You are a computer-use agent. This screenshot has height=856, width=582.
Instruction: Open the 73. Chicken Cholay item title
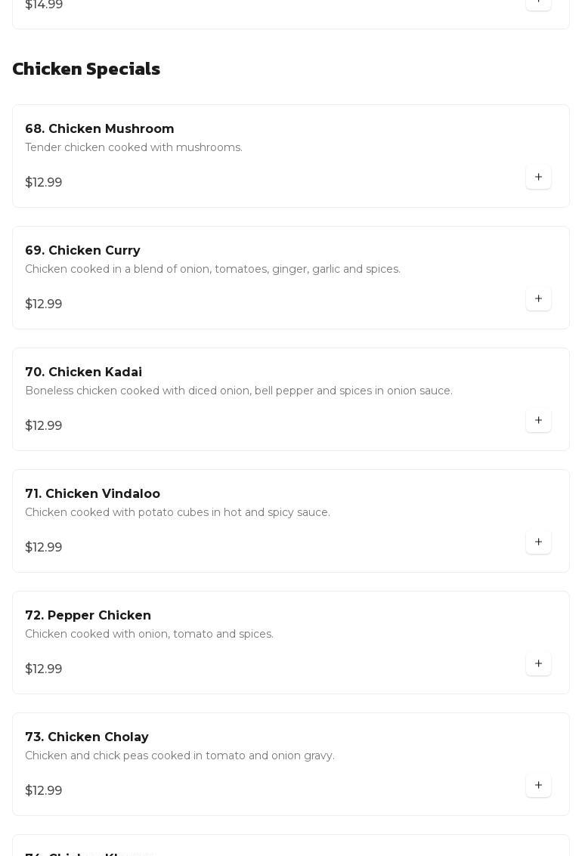[87, 737]
